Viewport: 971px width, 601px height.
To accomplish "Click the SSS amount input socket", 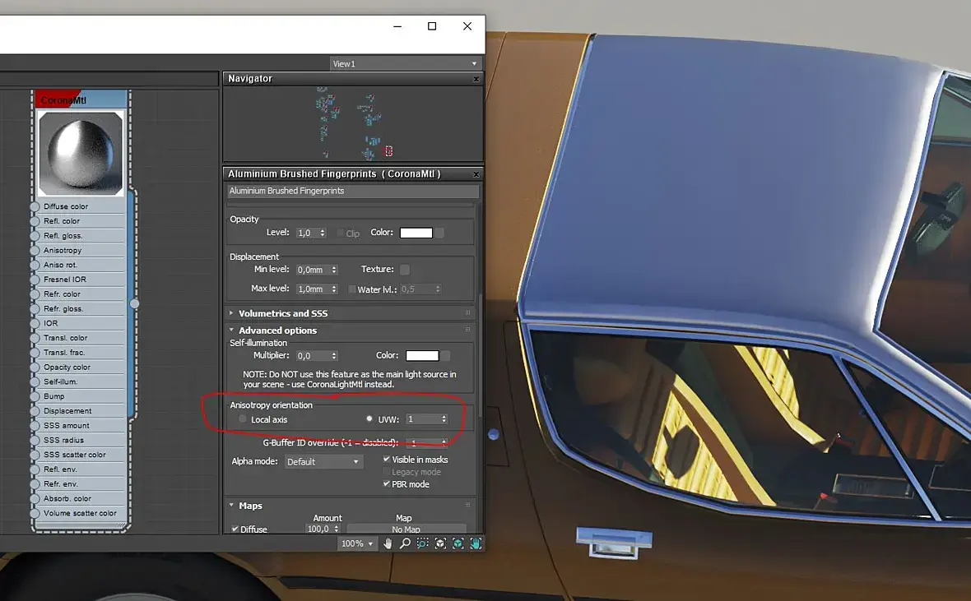I will tap(35, 426).
